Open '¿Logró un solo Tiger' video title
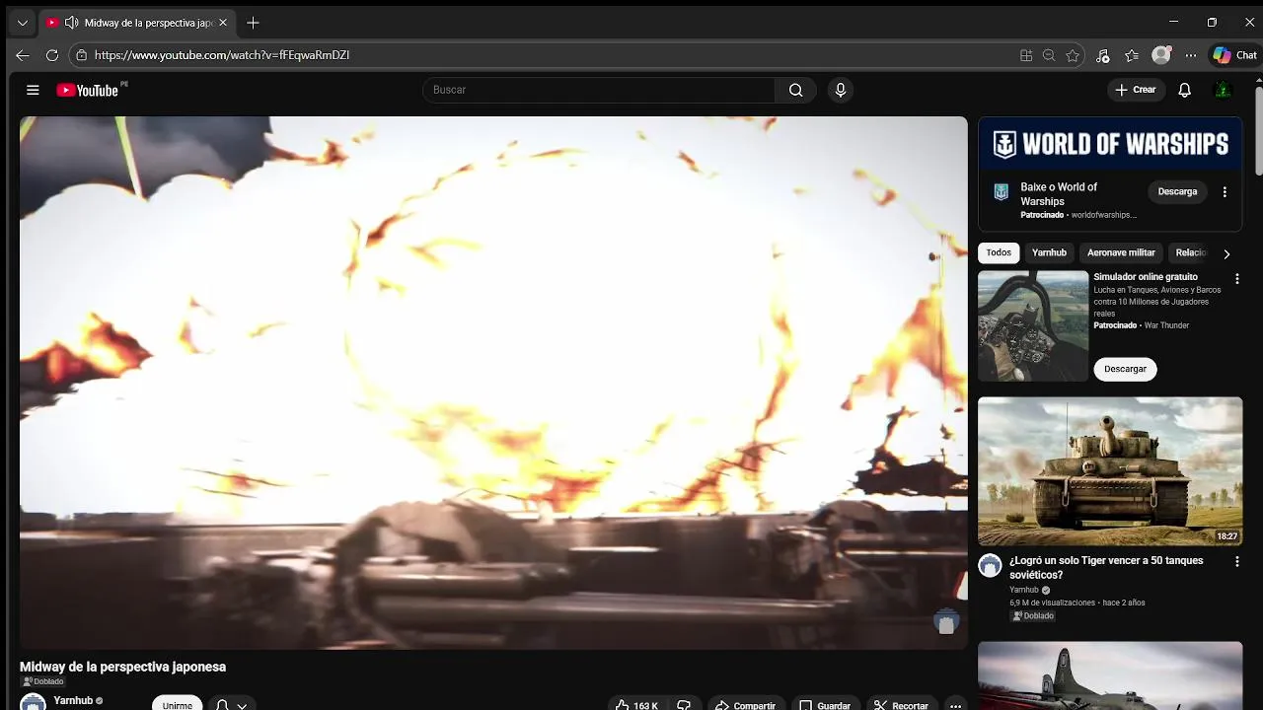Viewport: 1263px width, 710px height. tap(1106, 567)
